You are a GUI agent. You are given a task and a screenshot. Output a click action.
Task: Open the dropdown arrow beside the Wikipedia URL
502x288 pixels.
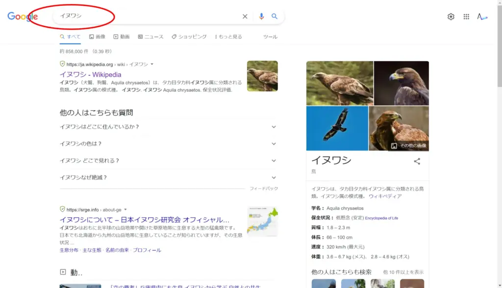point(152,64)
